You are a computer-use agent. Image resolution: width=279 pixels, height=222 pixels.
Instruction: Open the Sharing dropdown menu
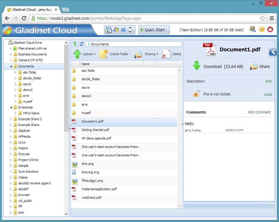point(146,54)
